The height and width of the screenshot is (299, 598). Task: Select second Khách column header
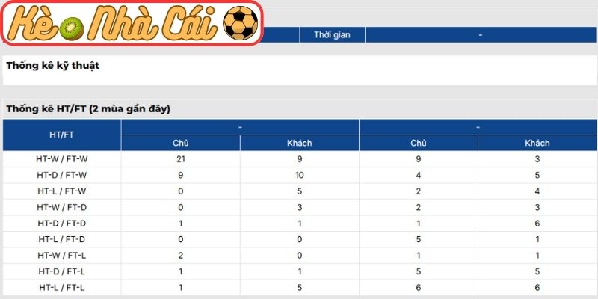pos(537,143)
